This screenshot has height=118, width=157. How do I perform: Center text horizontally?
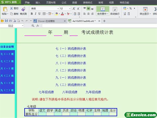pos(88,14)
